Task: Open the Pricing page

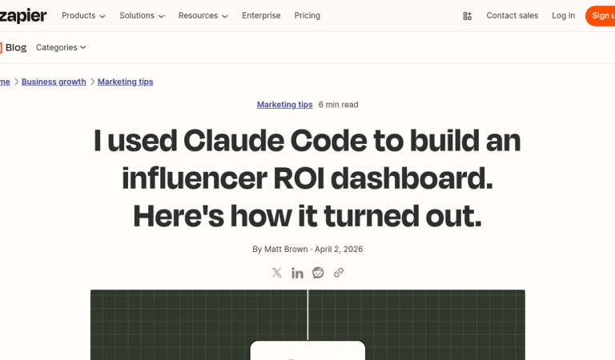Action: [307, 16]
